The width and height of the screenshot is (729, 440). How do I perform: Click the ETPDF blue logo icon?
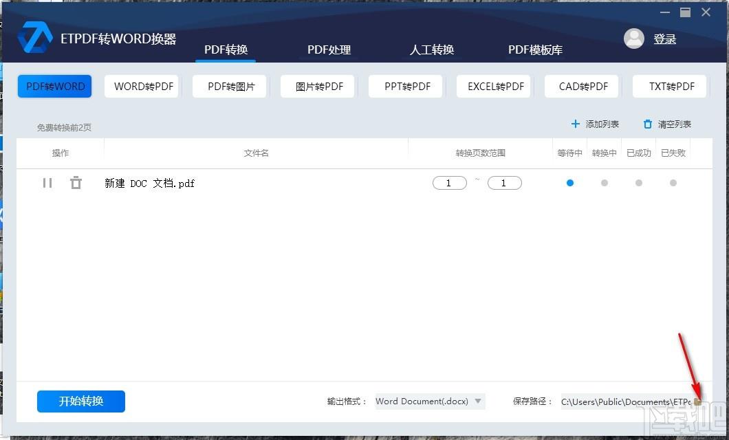click(35, 37)
